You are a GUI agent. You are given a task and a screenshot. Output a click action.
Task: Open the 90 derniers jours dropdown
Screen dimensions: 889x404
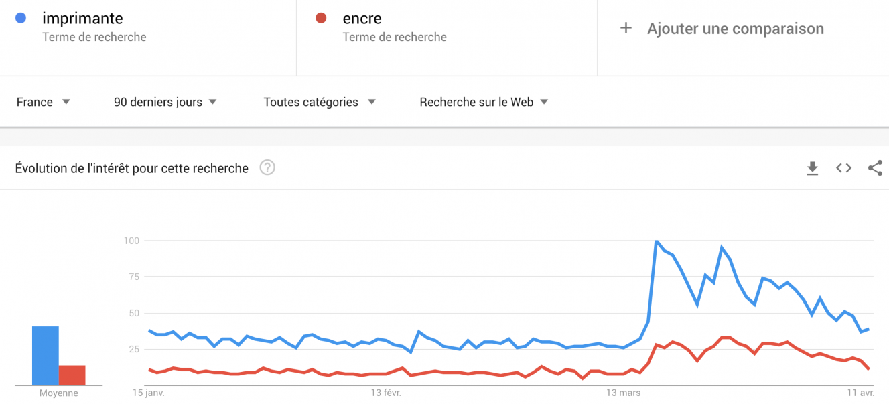point(165,102)
